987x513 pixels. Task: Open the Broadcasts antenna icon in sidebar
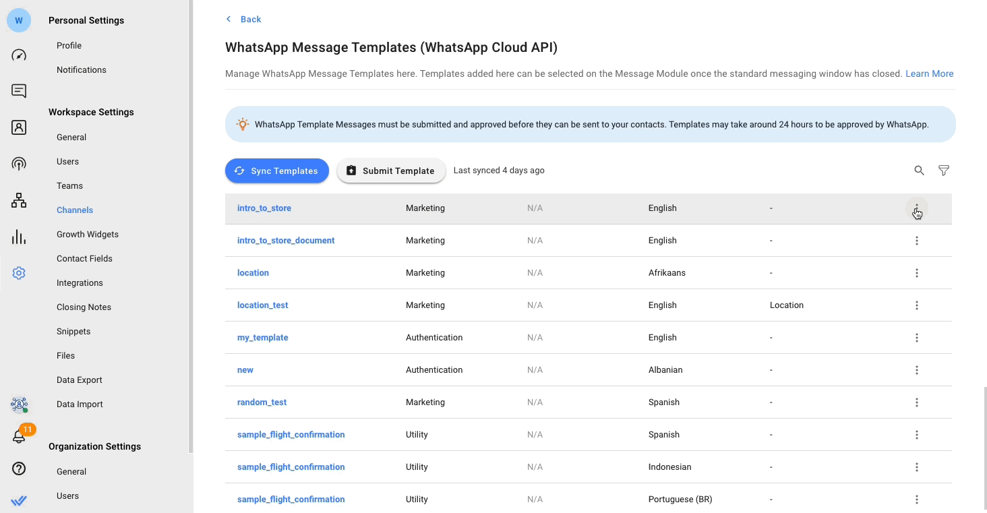pyautogui.click(x=19, y=164)
